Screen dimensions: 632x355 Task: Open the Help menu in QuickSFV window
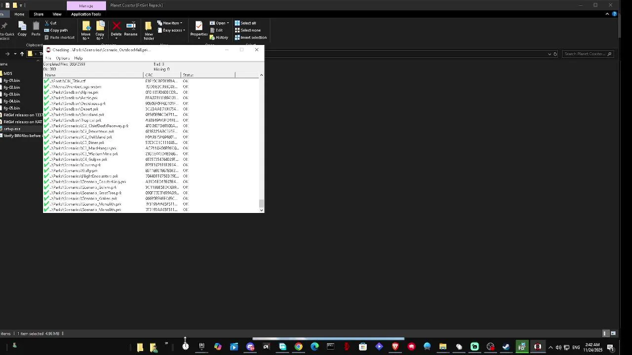point(78,58)
